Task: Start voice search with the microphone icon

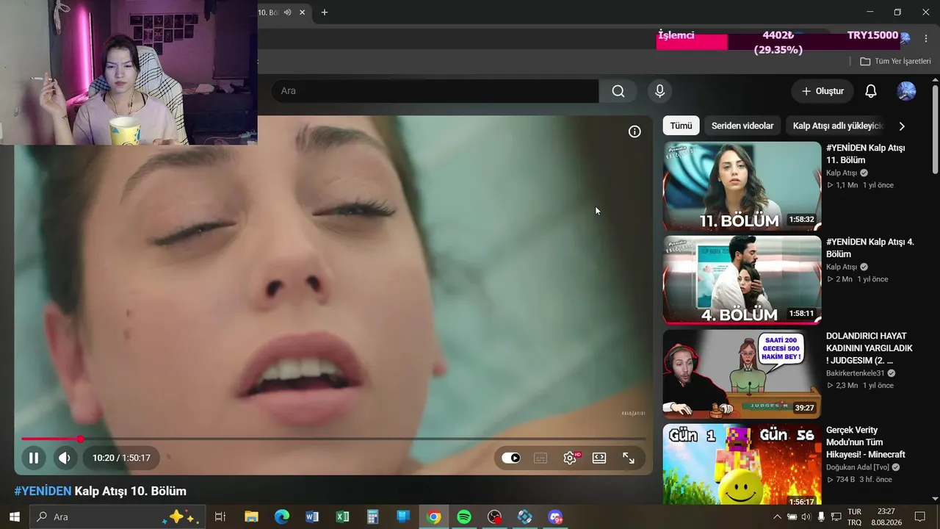Action: pyautogui.click(x=659, y=91)
